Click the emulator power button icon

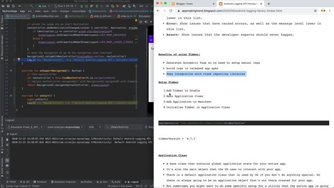(140, 22)
